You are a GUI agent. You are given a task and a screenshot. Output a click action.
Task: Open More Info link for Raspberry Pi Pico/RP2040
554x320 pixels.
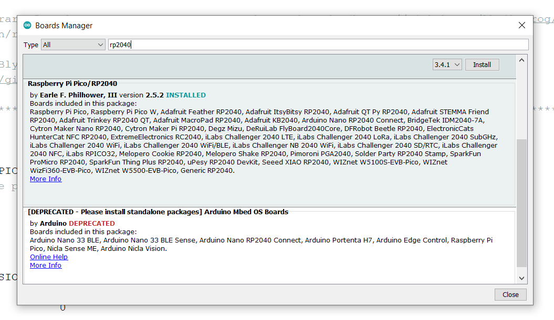pos(46,179)
